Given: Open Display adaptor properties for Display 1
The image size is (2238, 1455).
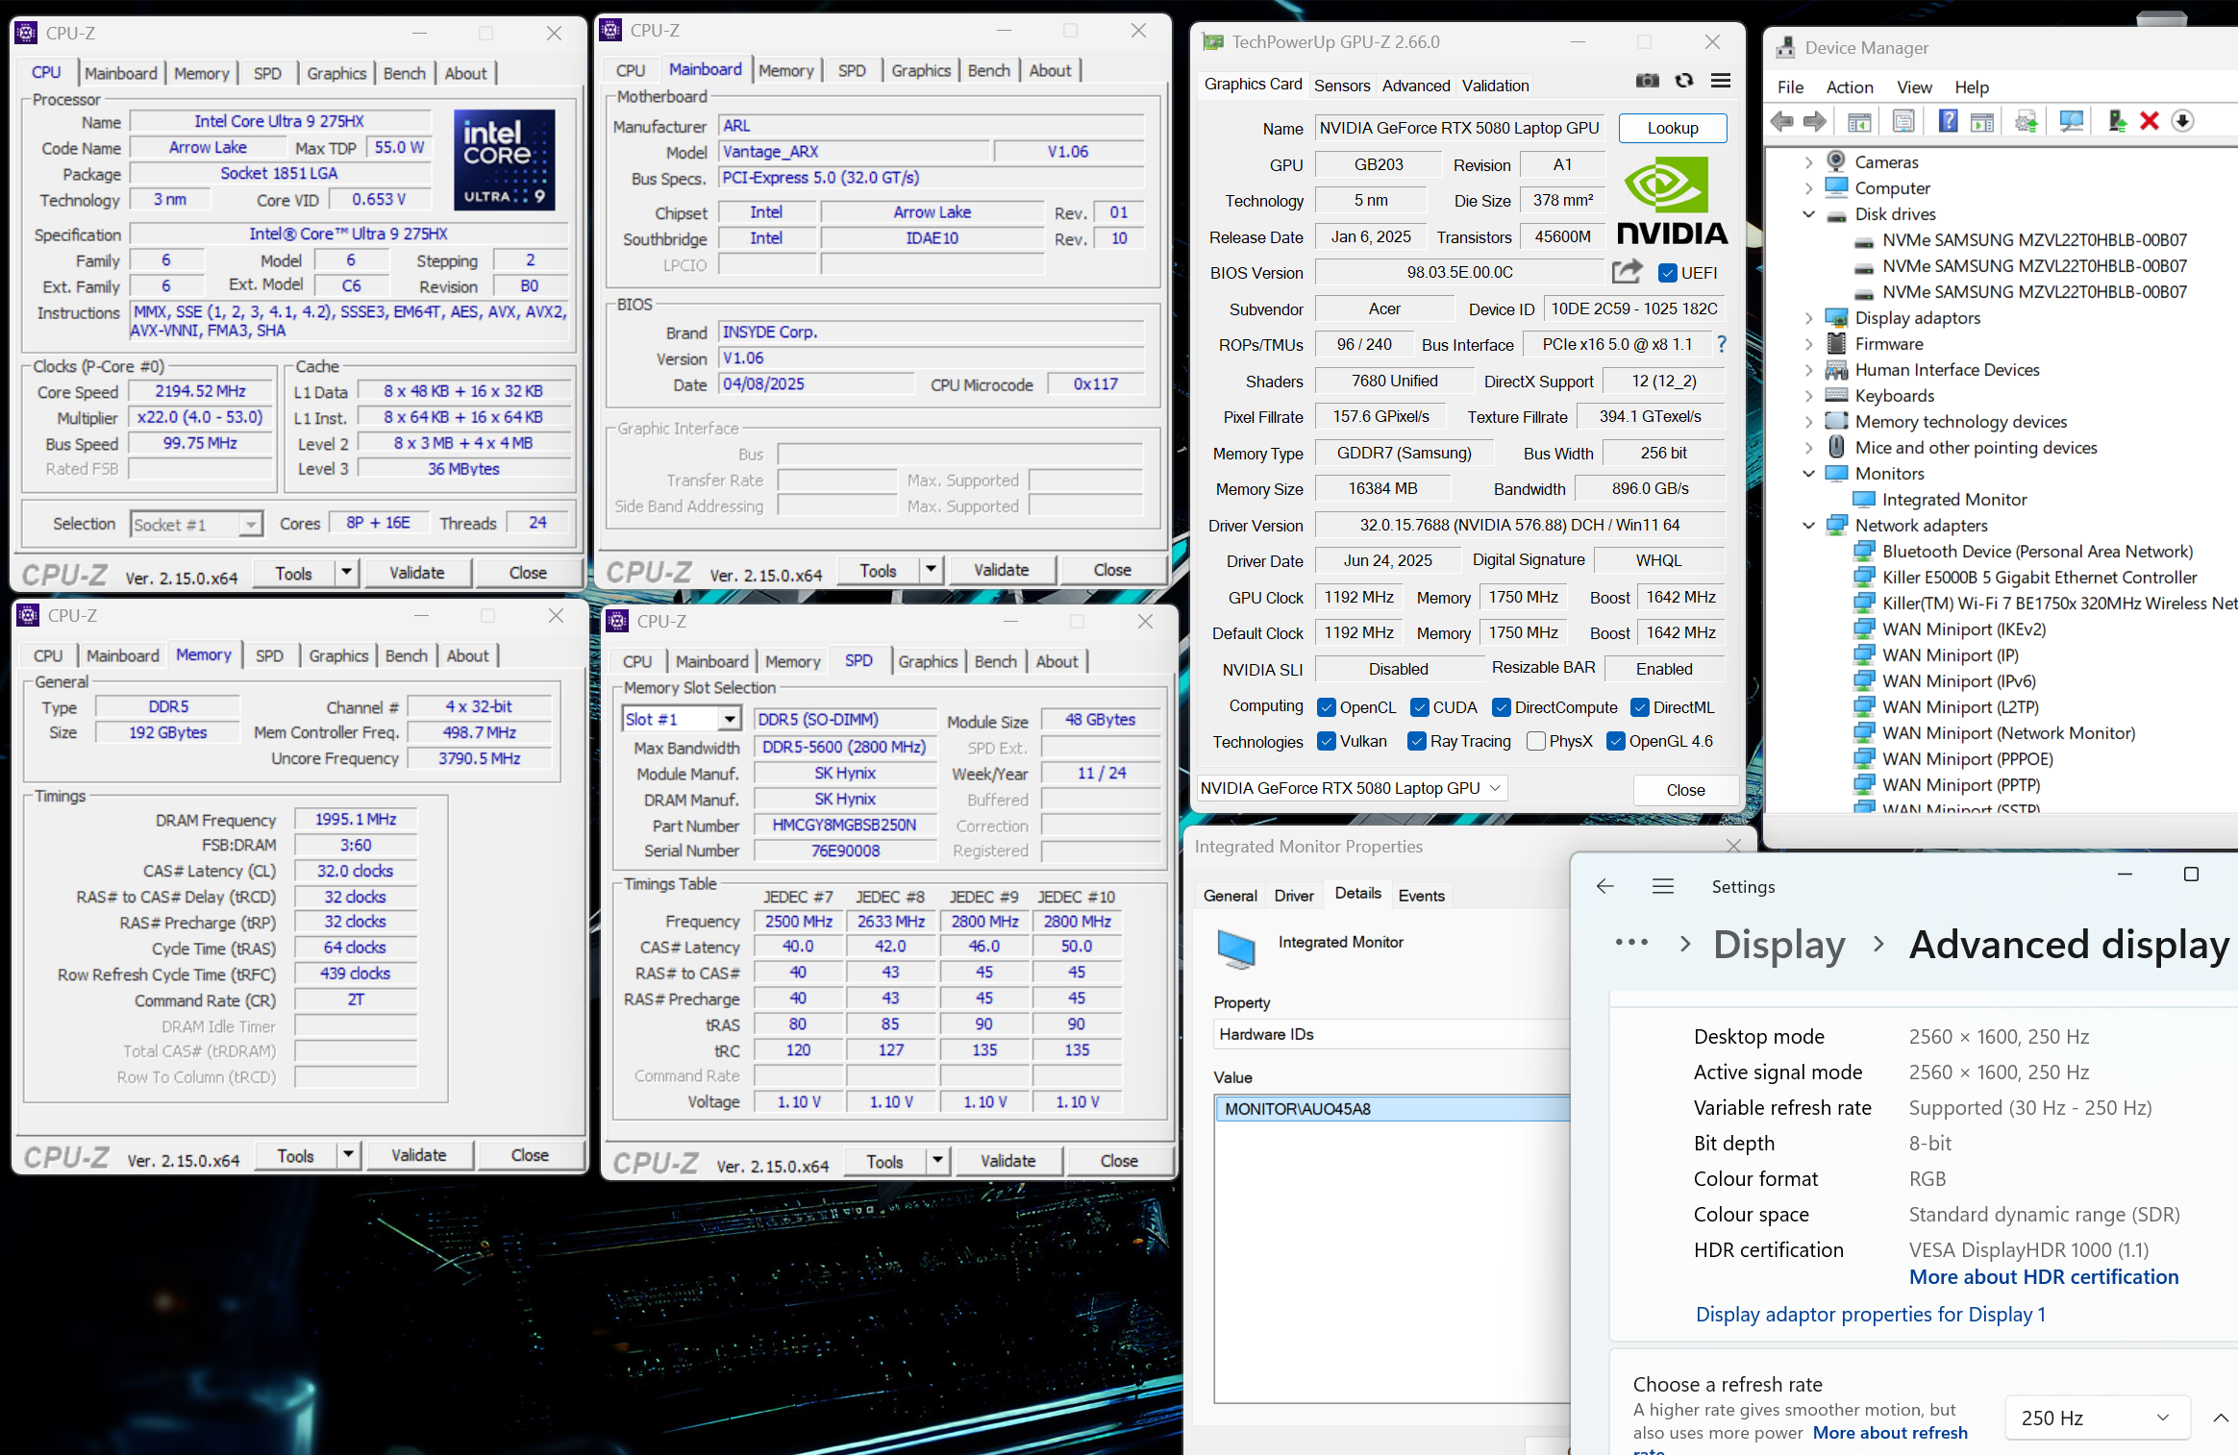Looking at the screenshot, I should [x=1871, y=1315].
